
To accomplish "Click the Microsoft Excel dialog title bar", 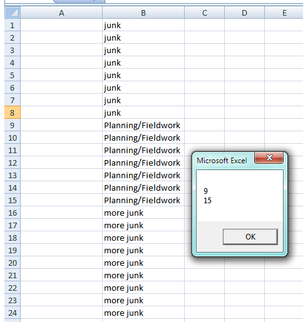I will (x=223, y=161).
